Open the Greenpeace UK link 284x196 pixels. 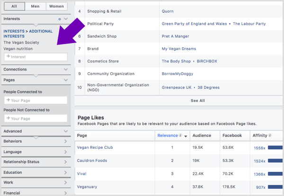pos(177,87)
